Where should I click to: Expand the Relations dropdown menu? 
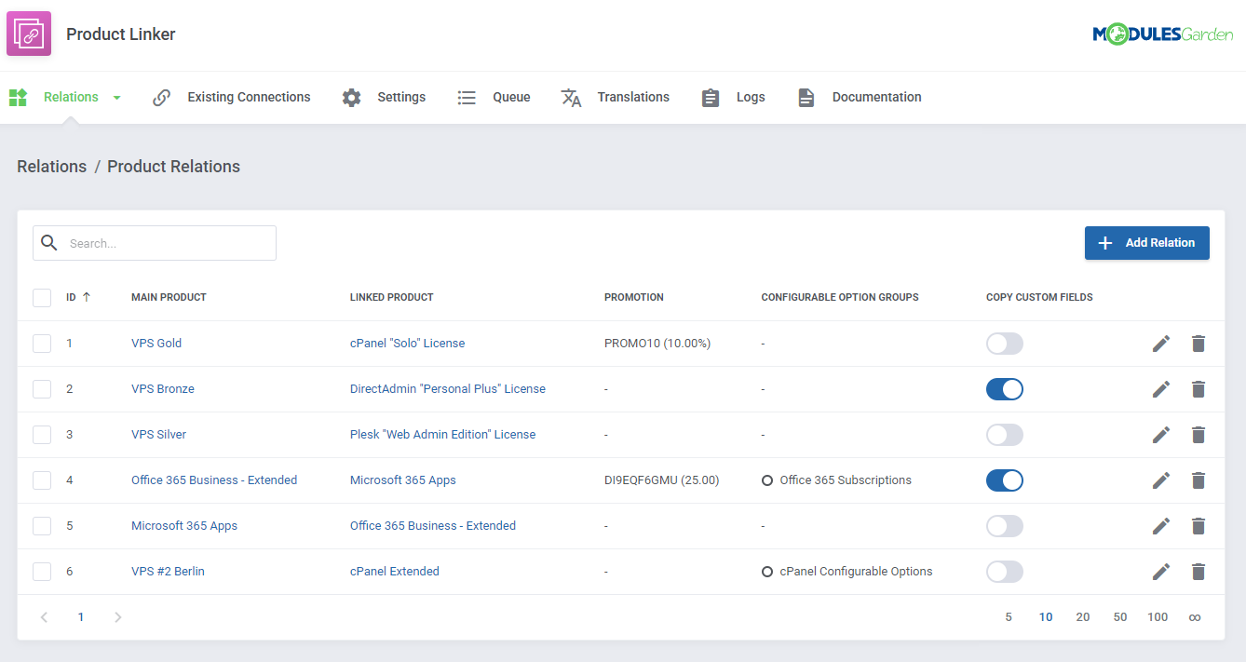coord(116,97)
